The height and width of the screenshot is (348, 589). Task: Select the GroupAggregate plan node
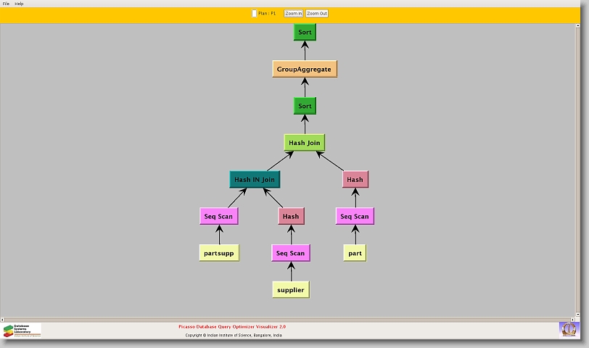click(305, 70)
